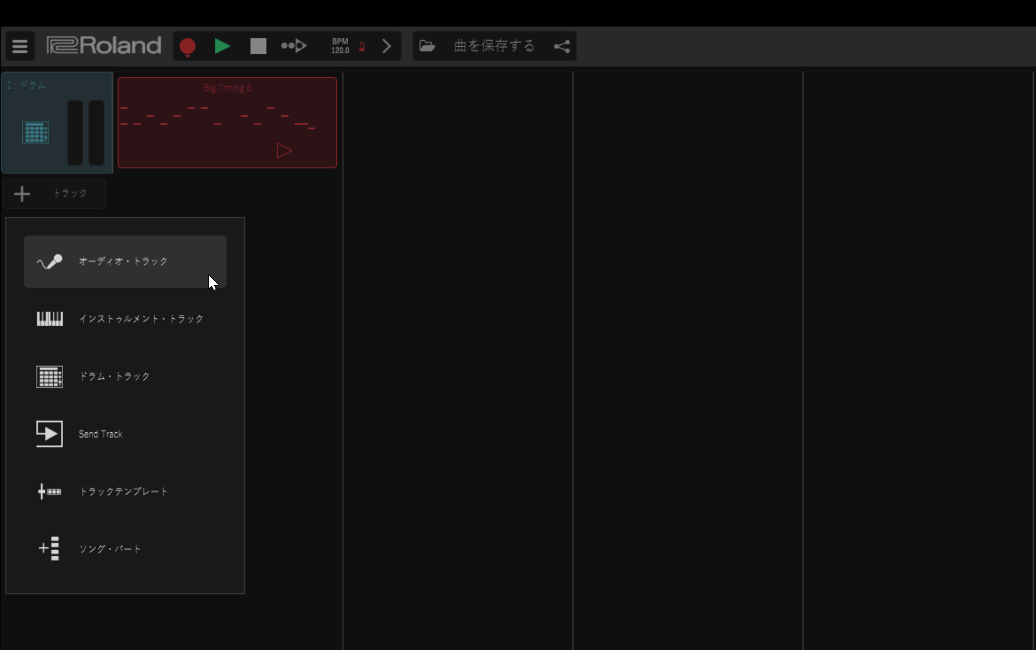
Task: Click the plus add track button
Action: [x=22, y=194]
